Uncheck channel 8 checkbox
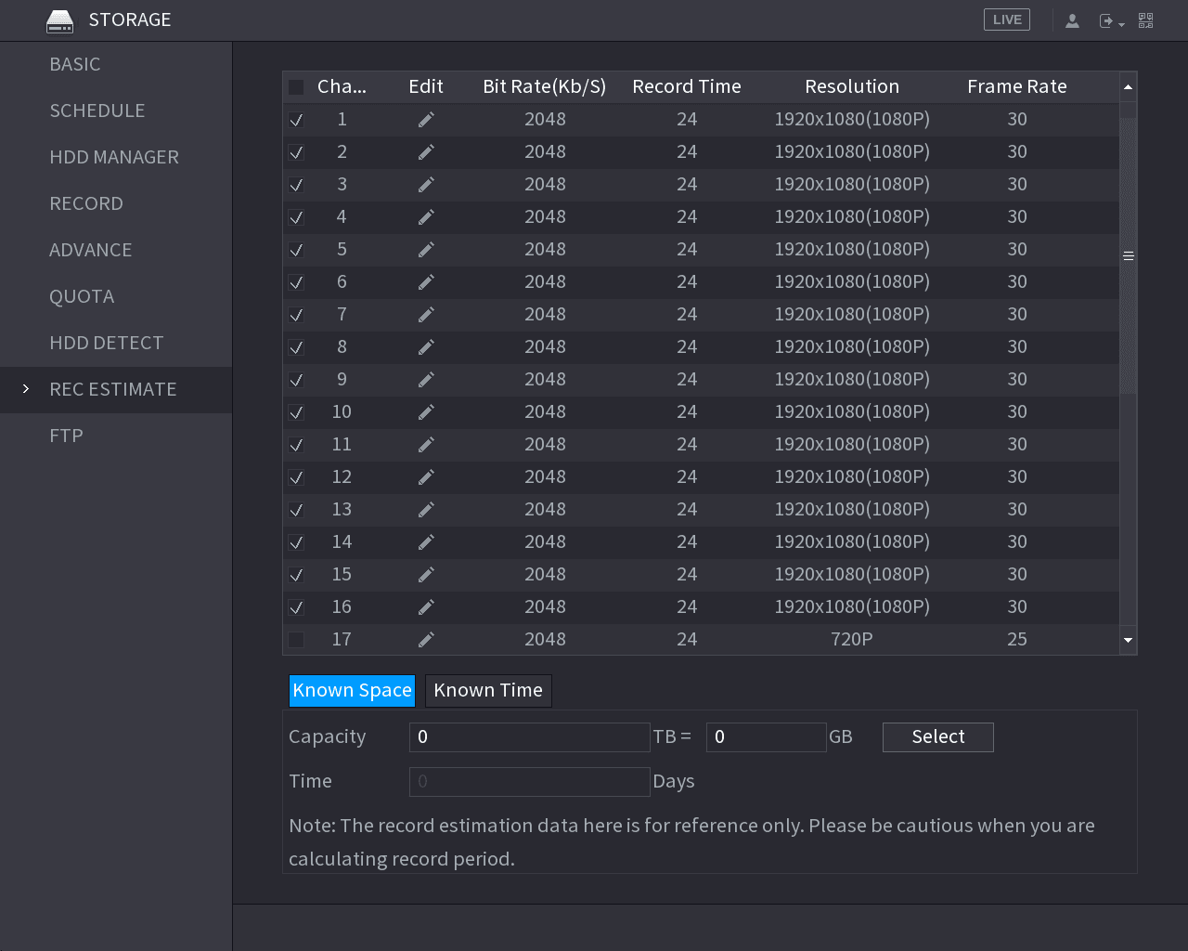1188x951 pixels. coord(296,347)
